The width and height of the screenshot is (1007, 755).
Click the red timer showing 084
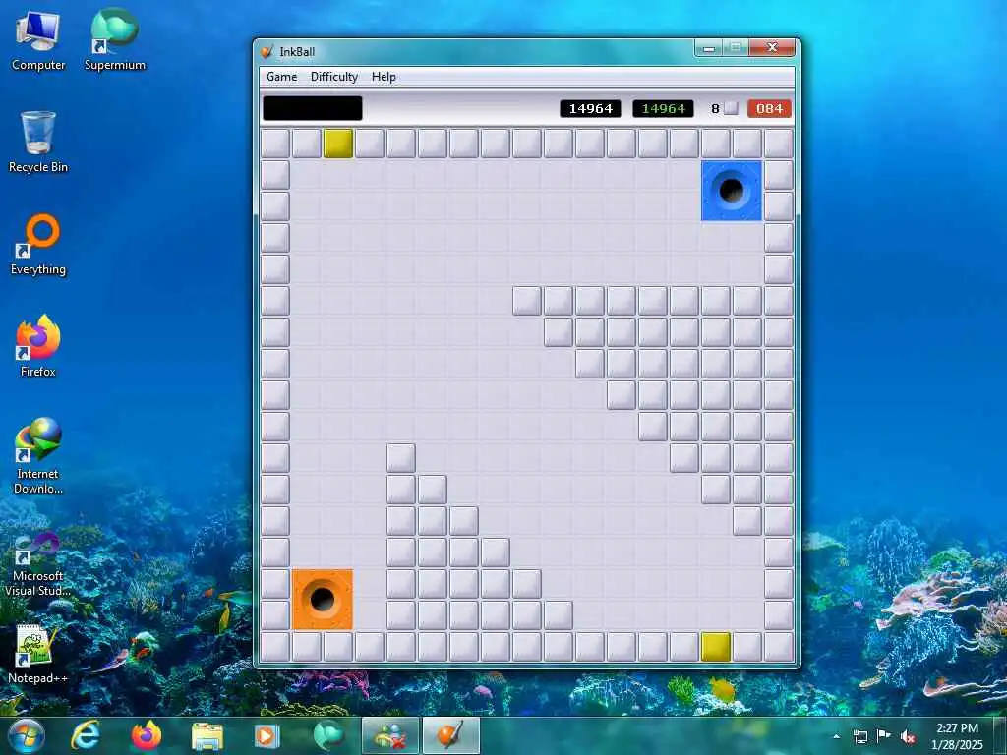769,108
